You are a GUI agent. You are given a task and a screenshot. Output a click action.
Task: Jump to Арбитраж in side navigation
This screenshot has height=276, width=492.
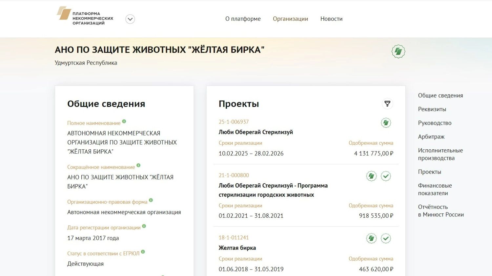pyautogui.click(x=431, y=137)
